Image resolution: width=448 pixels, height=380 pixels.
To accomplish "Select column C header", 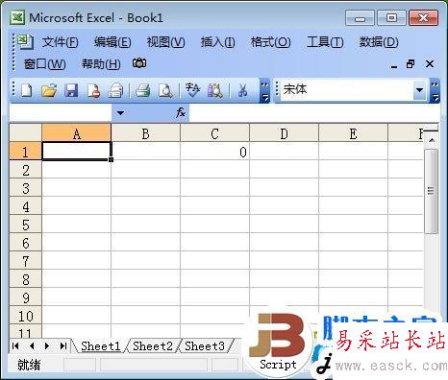I will [214, 133].
